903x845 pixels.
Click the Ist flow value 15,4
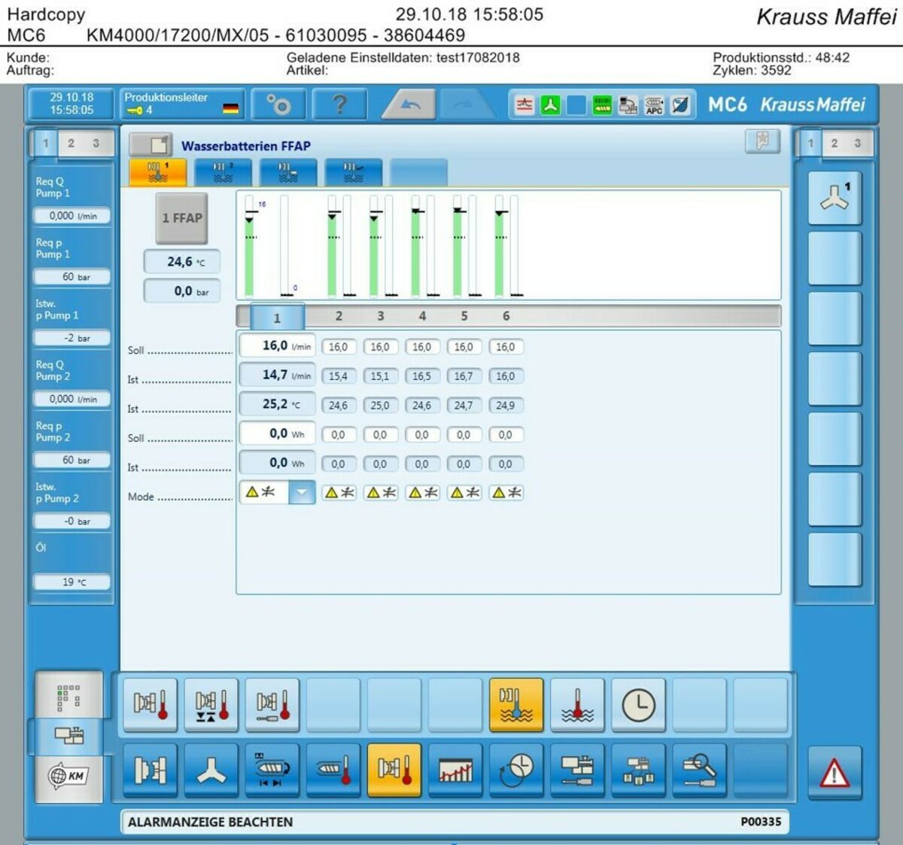tap(339, 376)
